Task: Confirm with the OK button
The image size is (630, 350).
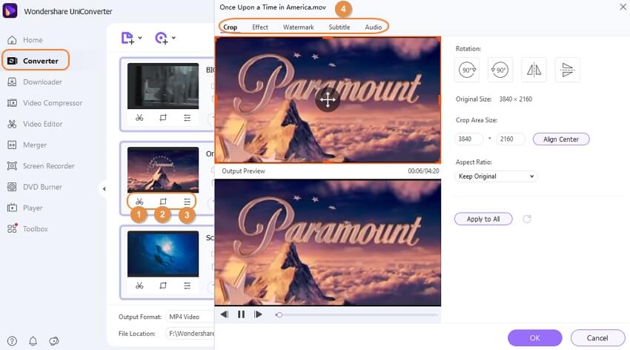Action: coord(535,338)
